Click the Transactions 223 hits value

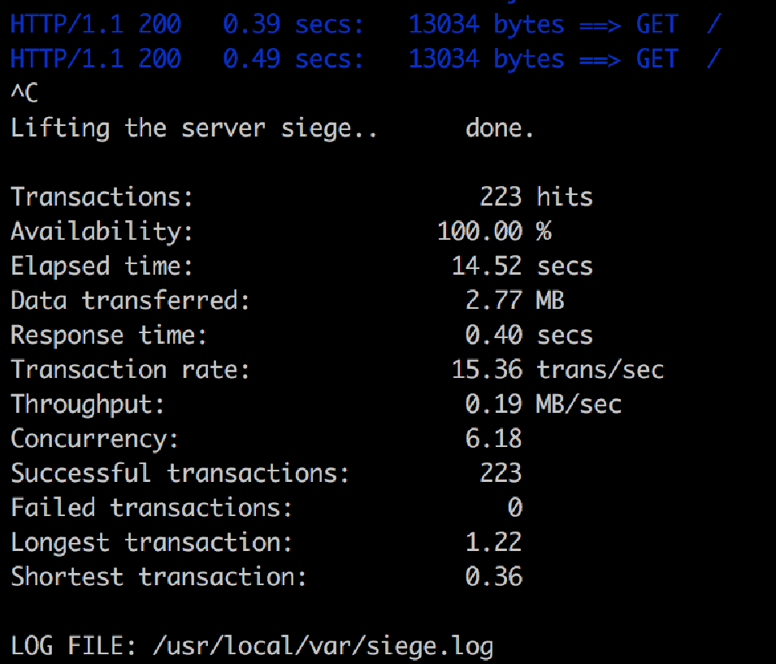click(536, 197)
